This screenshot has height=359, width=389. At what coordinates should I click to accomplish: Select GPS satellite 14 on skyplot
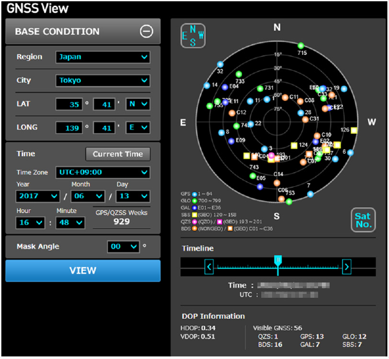click(207, 85)
